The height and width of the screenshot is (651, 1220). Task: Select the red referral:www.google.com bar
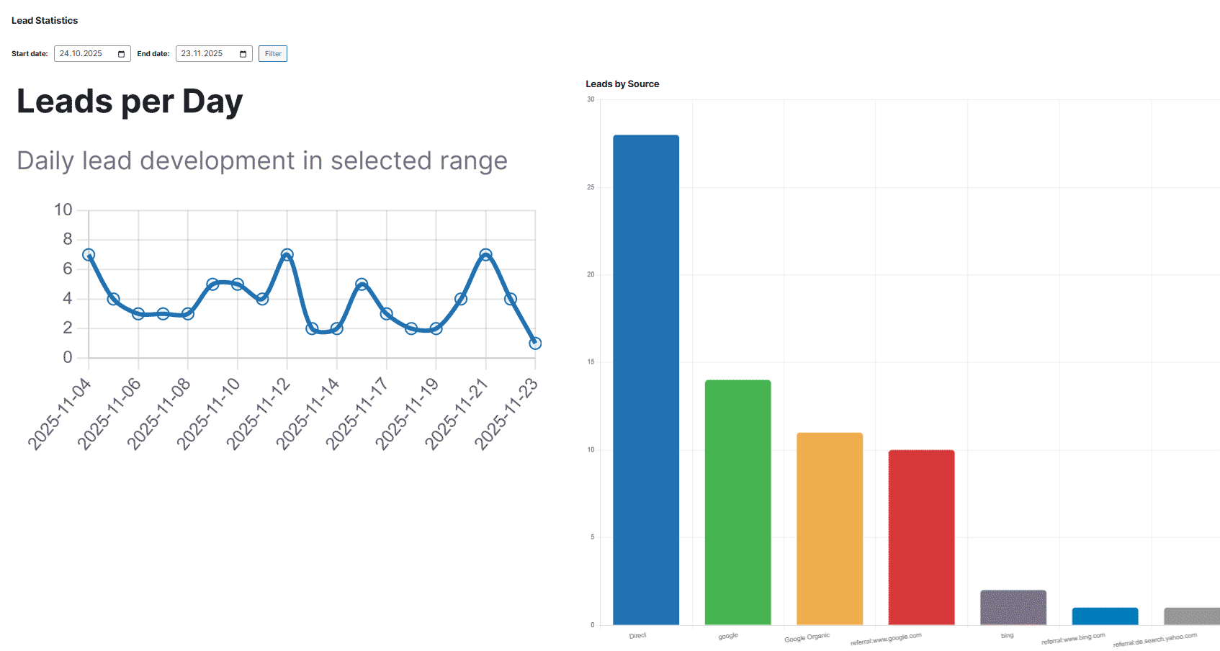click(921, 536)
